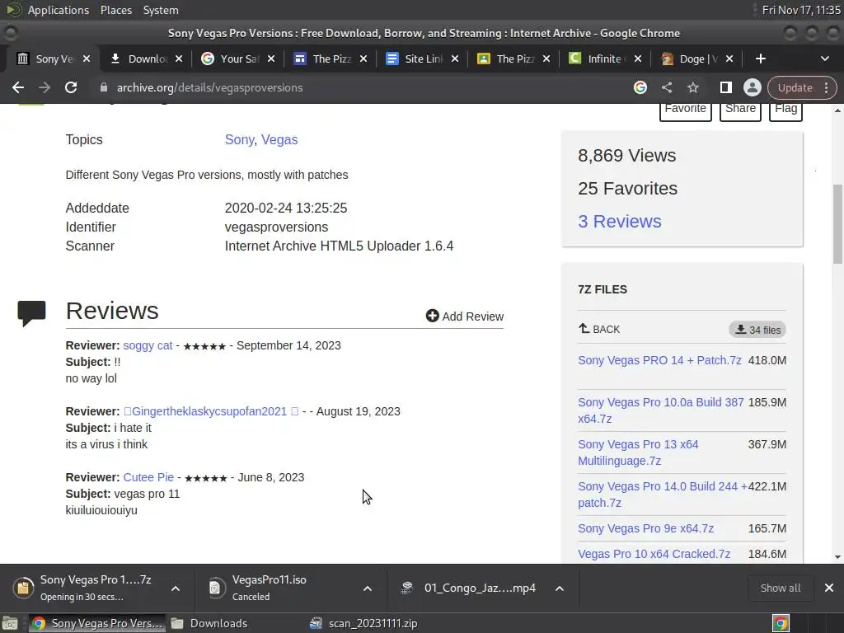The height and width of the screenshot is (633, 844).
Task: Open the Vegas topic link
Action: [x=279, y=139]
